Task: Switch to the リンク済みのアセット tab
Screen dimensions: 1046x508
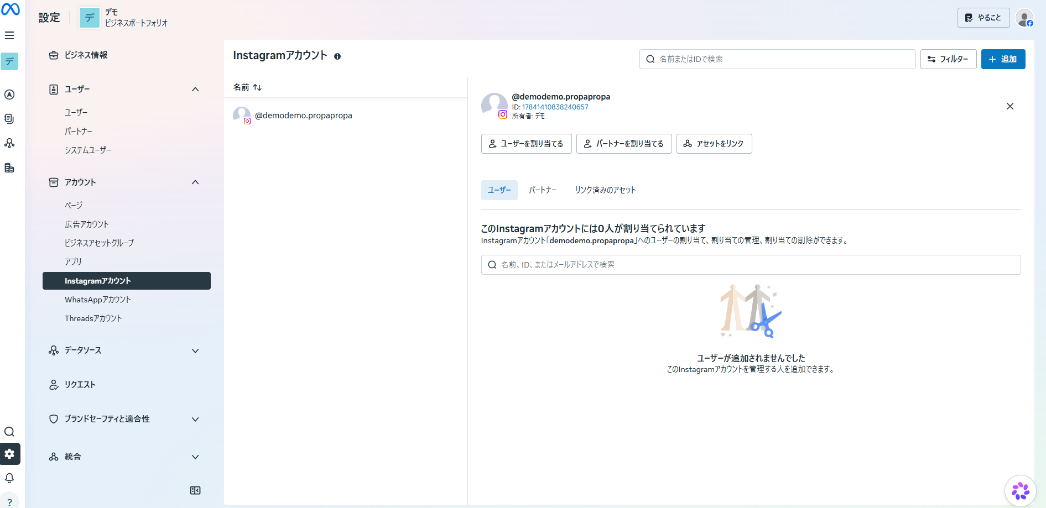Action: (605, 190)
